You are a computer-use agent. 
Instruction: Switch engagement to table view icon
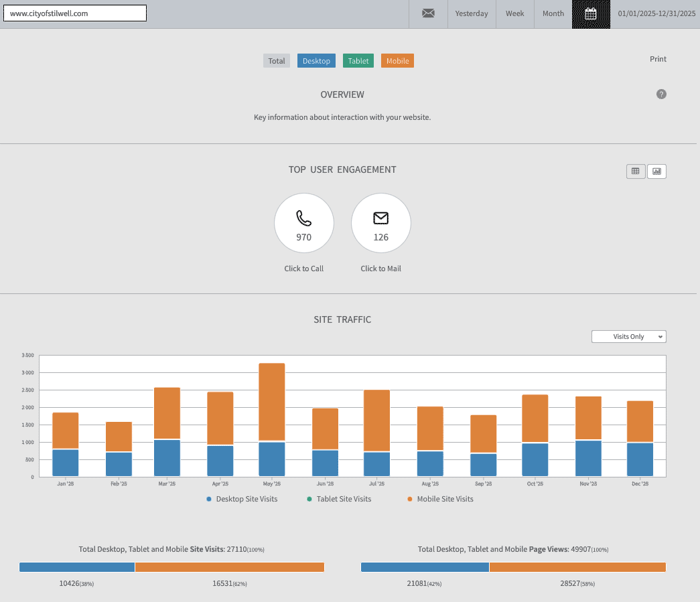(x=635, y=171)
